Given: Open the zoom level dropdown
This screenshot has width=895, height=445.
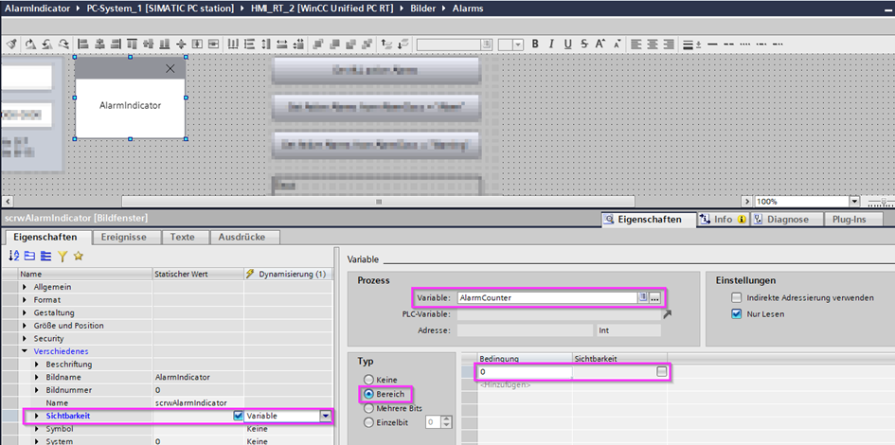Looking at the screenshot, I should [854, 202].
